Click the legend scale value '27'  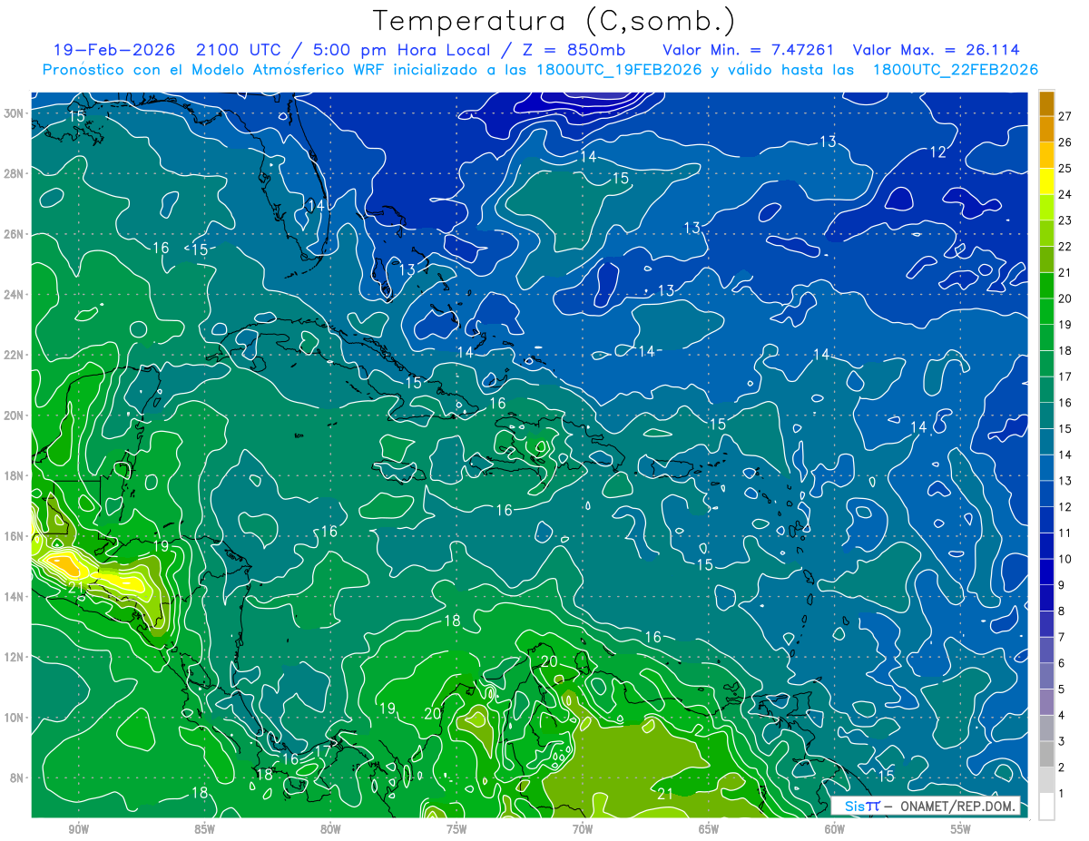(1065, 115)
